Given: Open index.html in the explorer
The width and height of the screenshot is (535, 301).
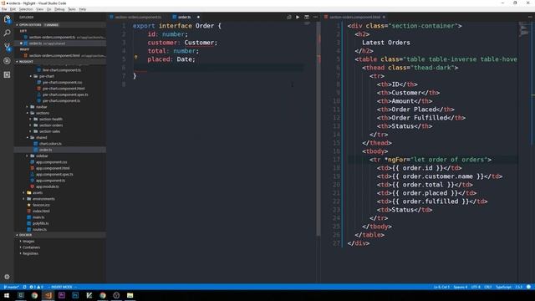Looking at the screenshot, I should point(41,212).
